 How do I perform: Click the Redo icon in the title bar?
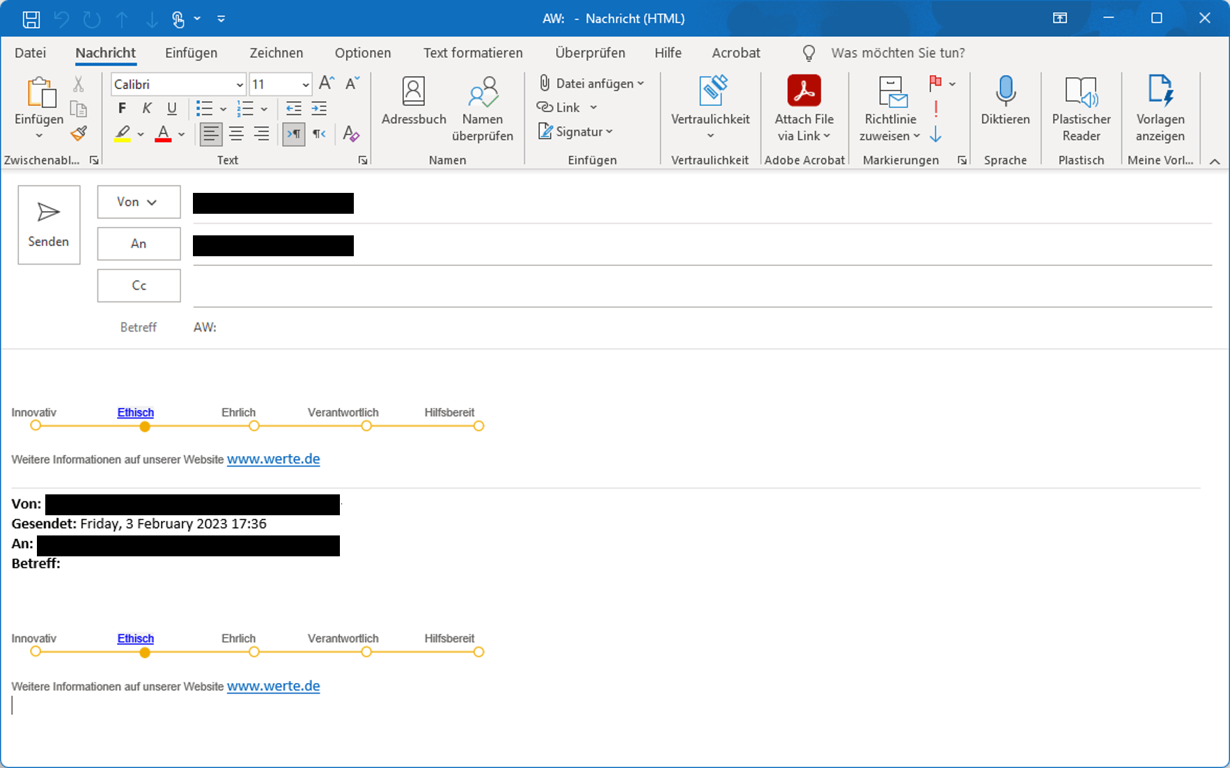point(91,19)
